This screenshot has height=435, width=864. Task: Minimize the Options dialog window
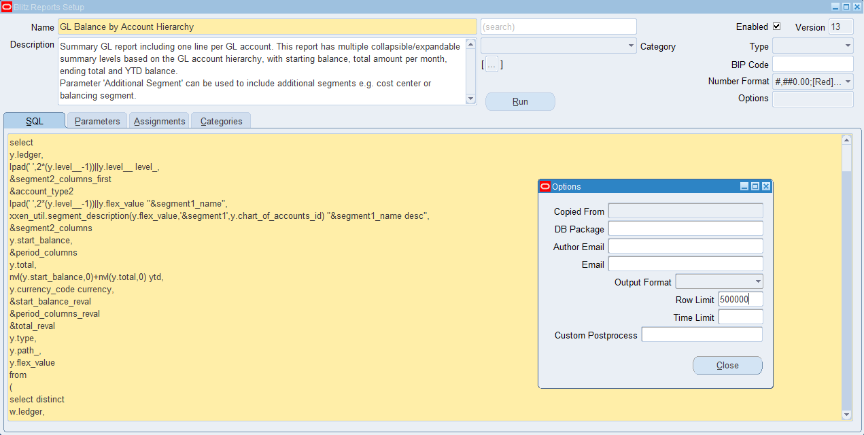point(744,186)
